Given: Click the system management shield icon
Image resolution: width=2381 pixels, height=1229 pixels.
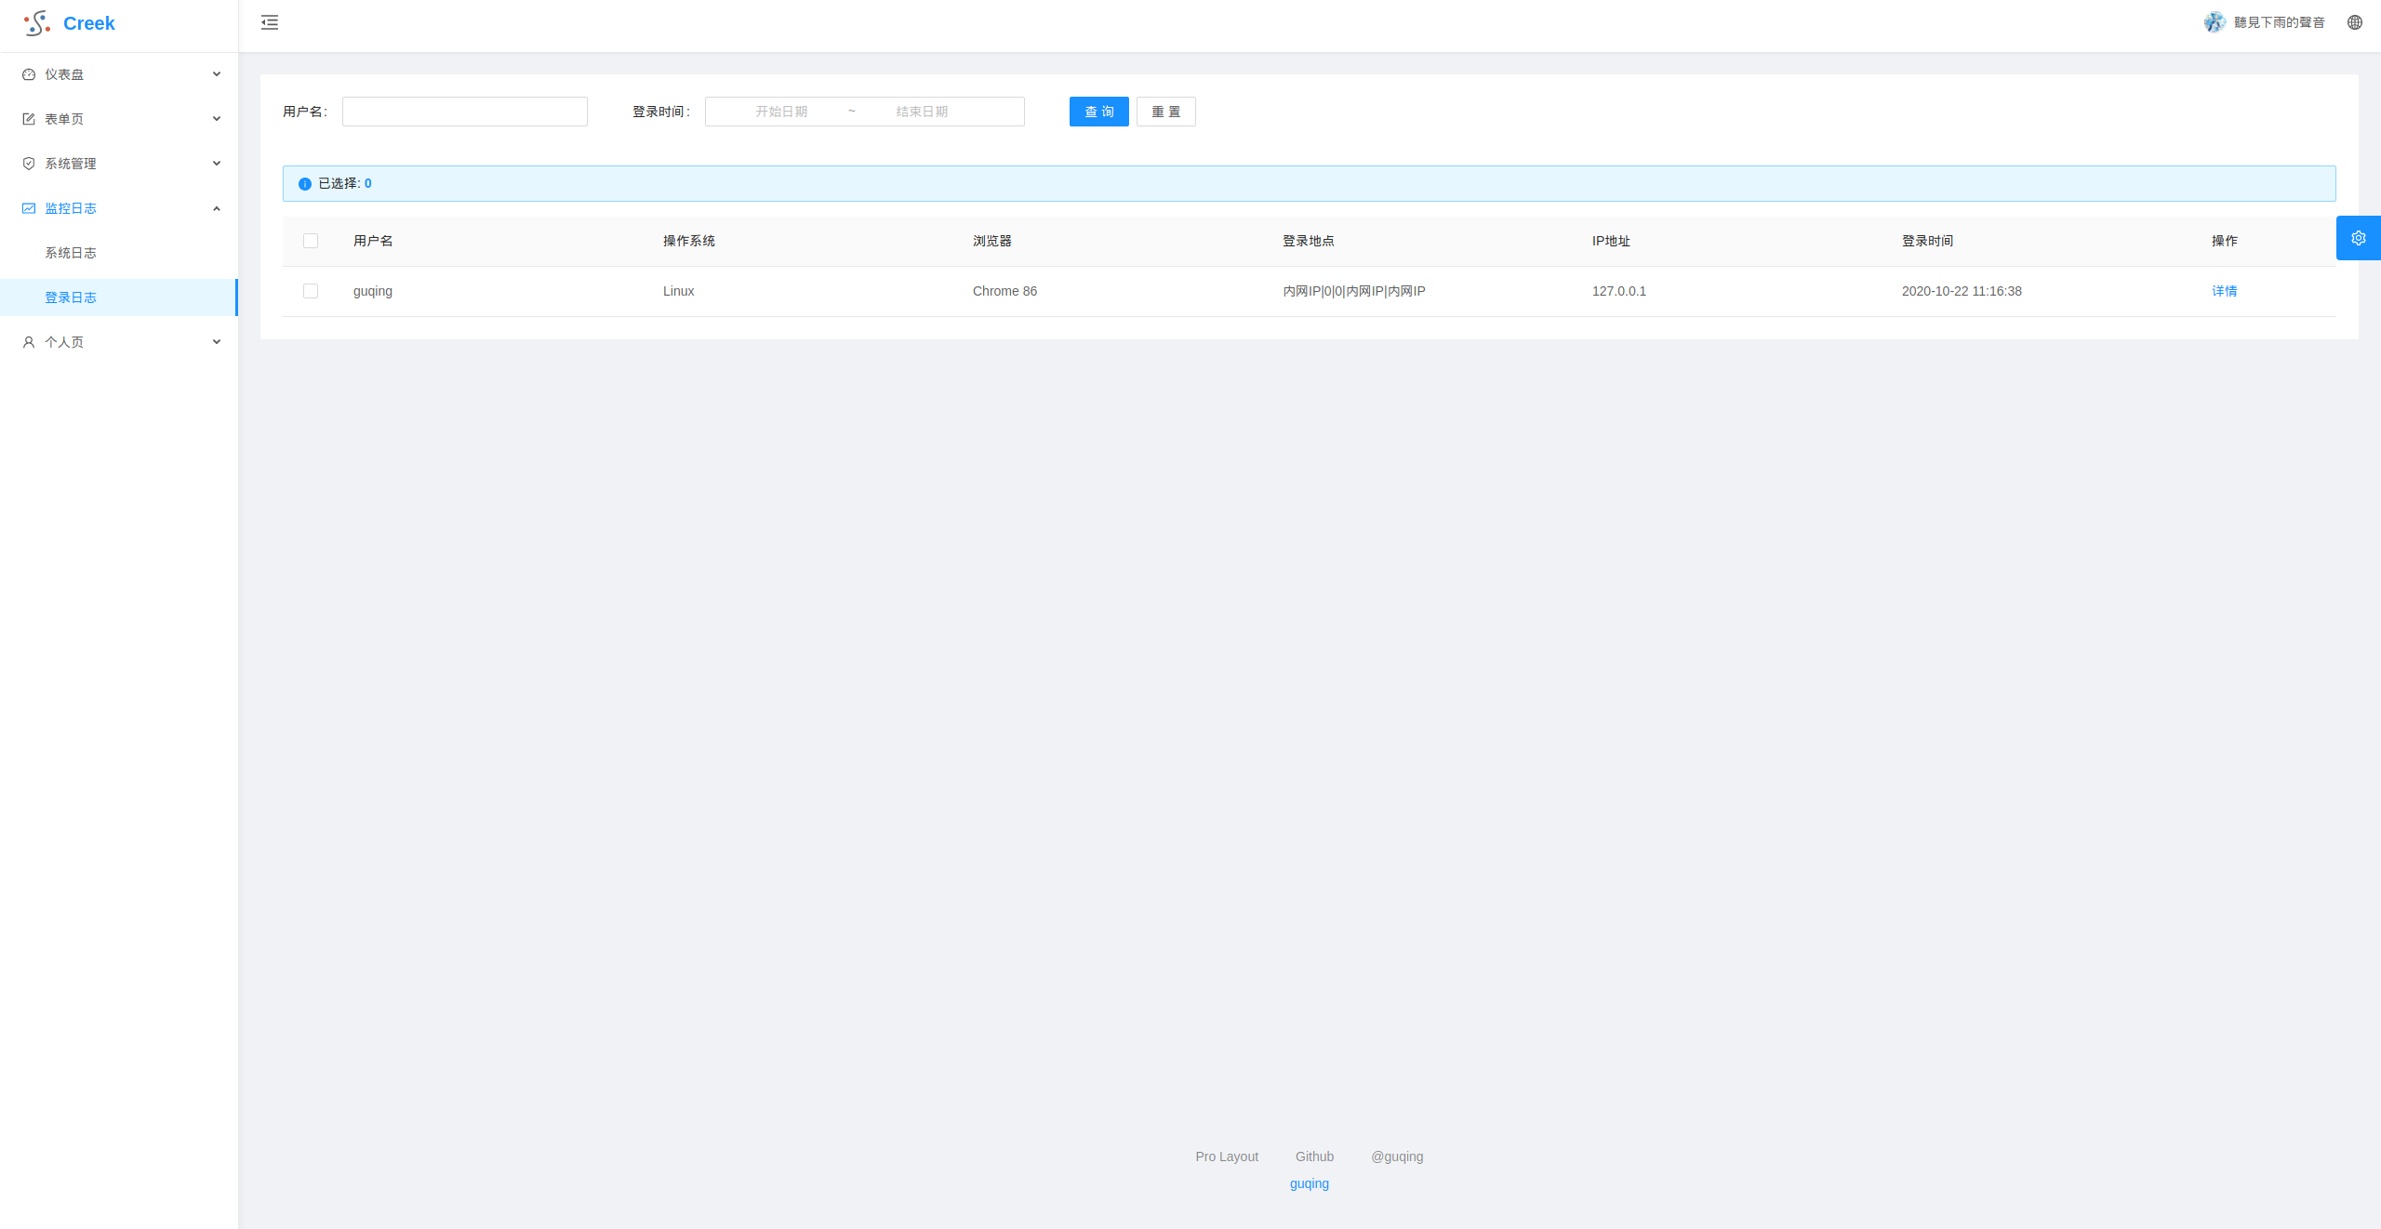Looking at the screenshot, I should (x=29, y=164).
